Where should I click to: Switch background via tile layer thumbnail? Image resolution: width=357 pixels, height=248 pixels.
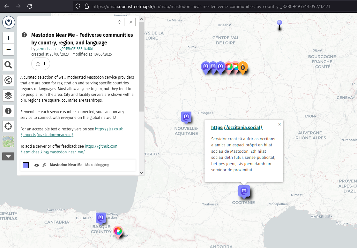click(8, 142)
